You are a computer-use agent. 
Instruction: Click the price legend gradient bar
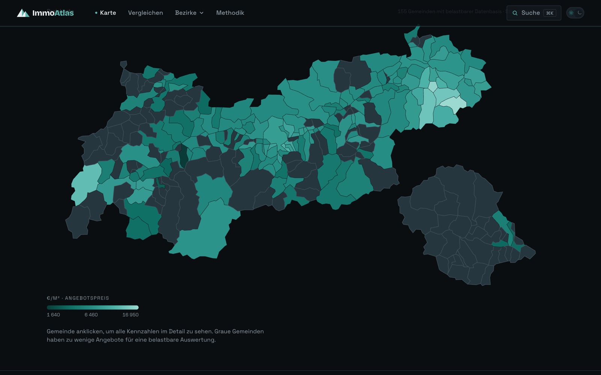coord(93,307)
